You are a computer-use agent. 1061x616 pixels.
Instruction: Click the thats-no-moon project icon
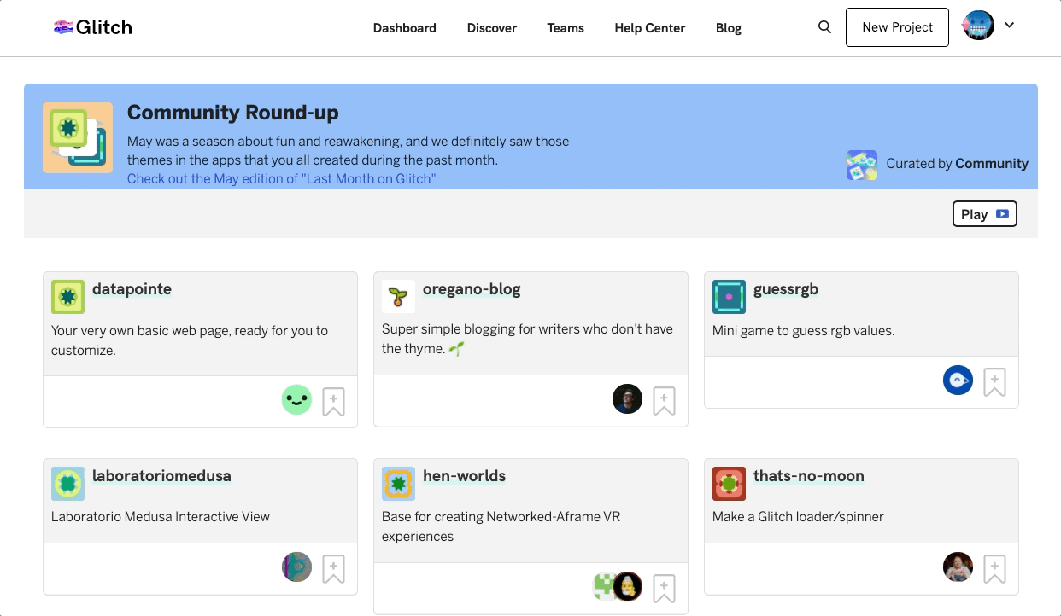pyautogui.click(x=729, y=484)
